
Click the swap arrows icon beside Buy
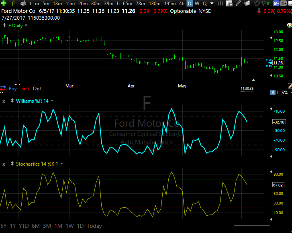click(x=3, y=88)
